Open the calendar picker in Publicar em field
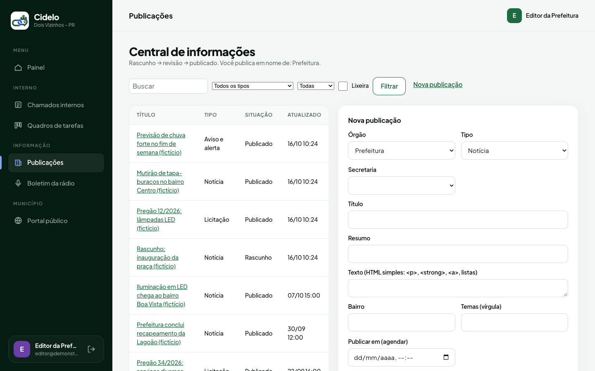 (x=446, y=357)
